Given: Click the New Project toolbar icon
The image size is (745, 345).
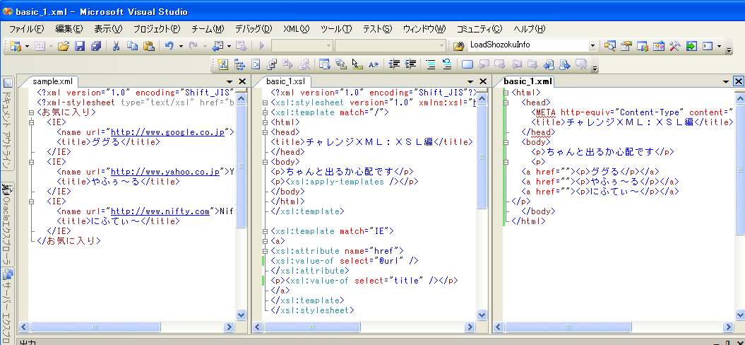Looking at the screenshot, I should point(16,46).
